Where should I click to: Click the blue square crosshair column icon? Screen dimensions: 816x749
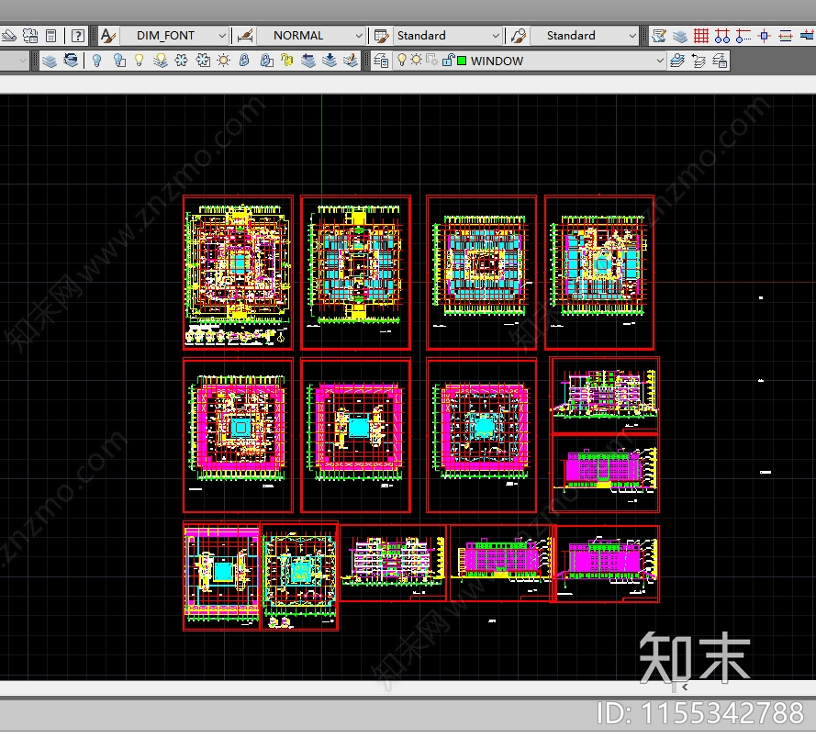765,36
